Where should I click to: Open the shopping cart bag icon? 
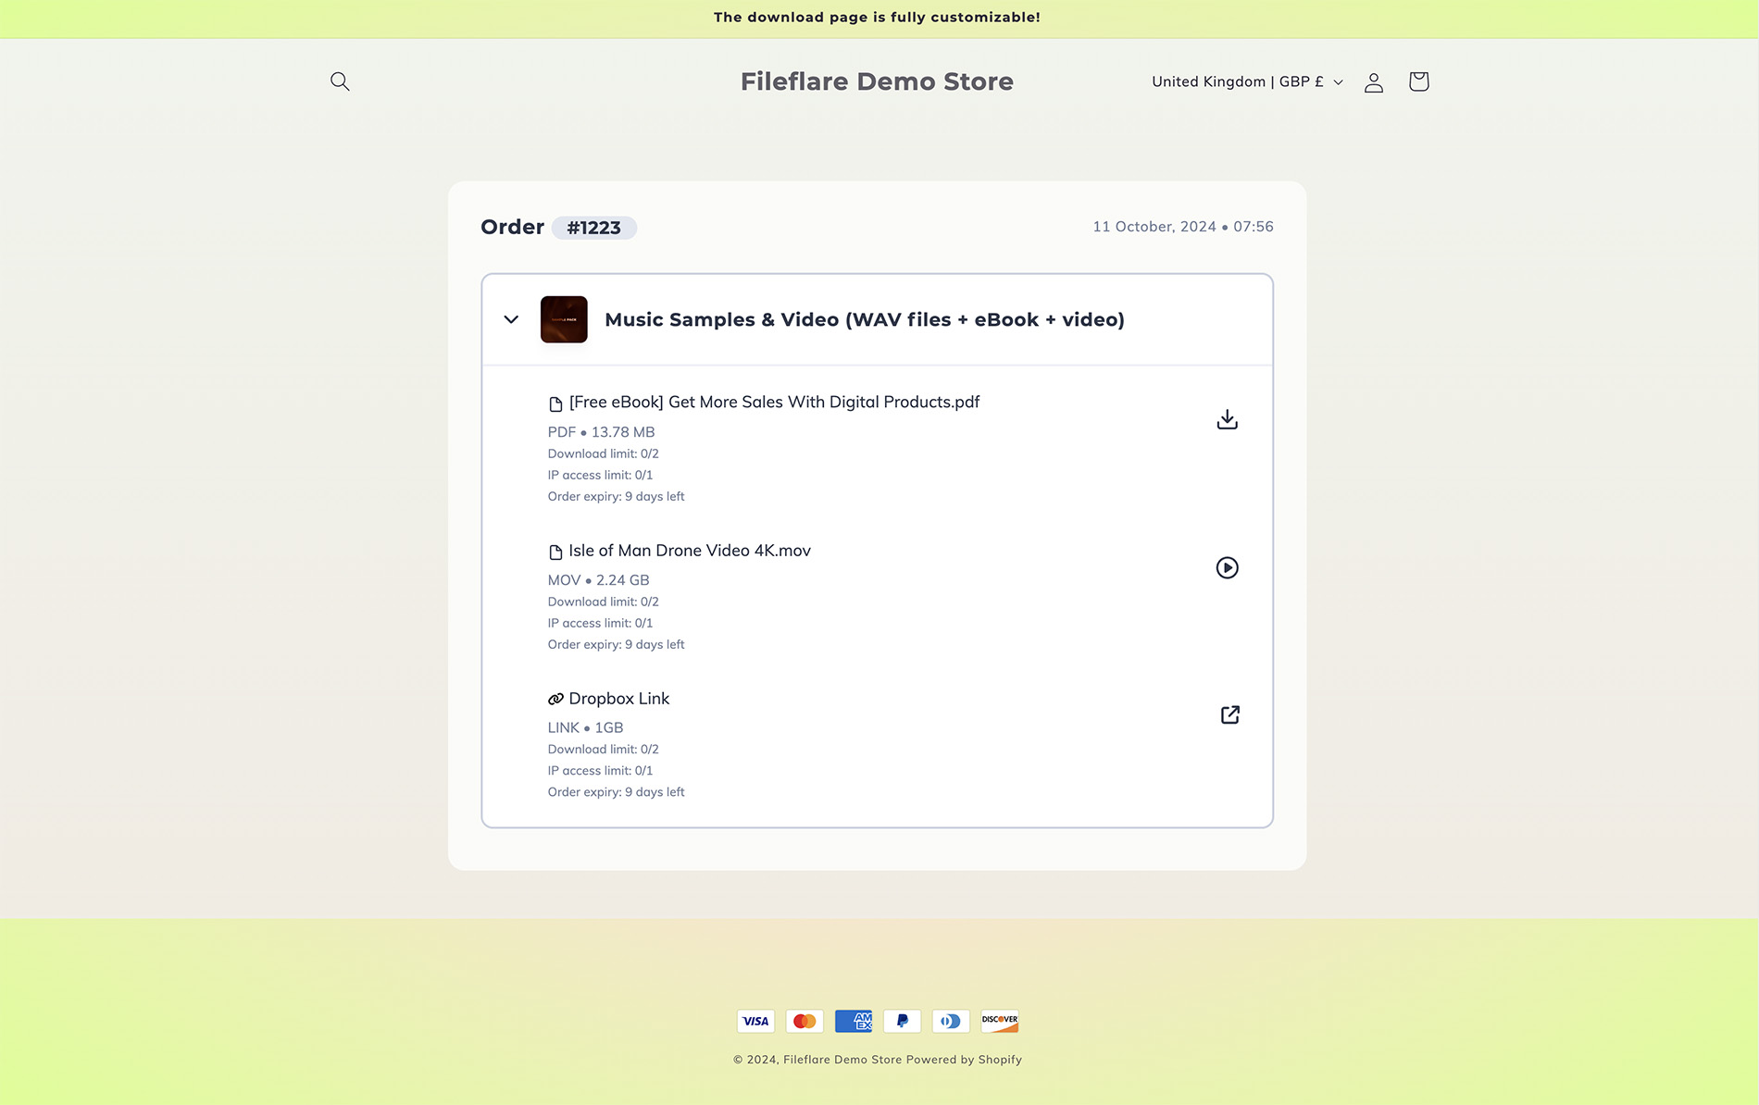pyautogui.click(x=1418, y=81)
